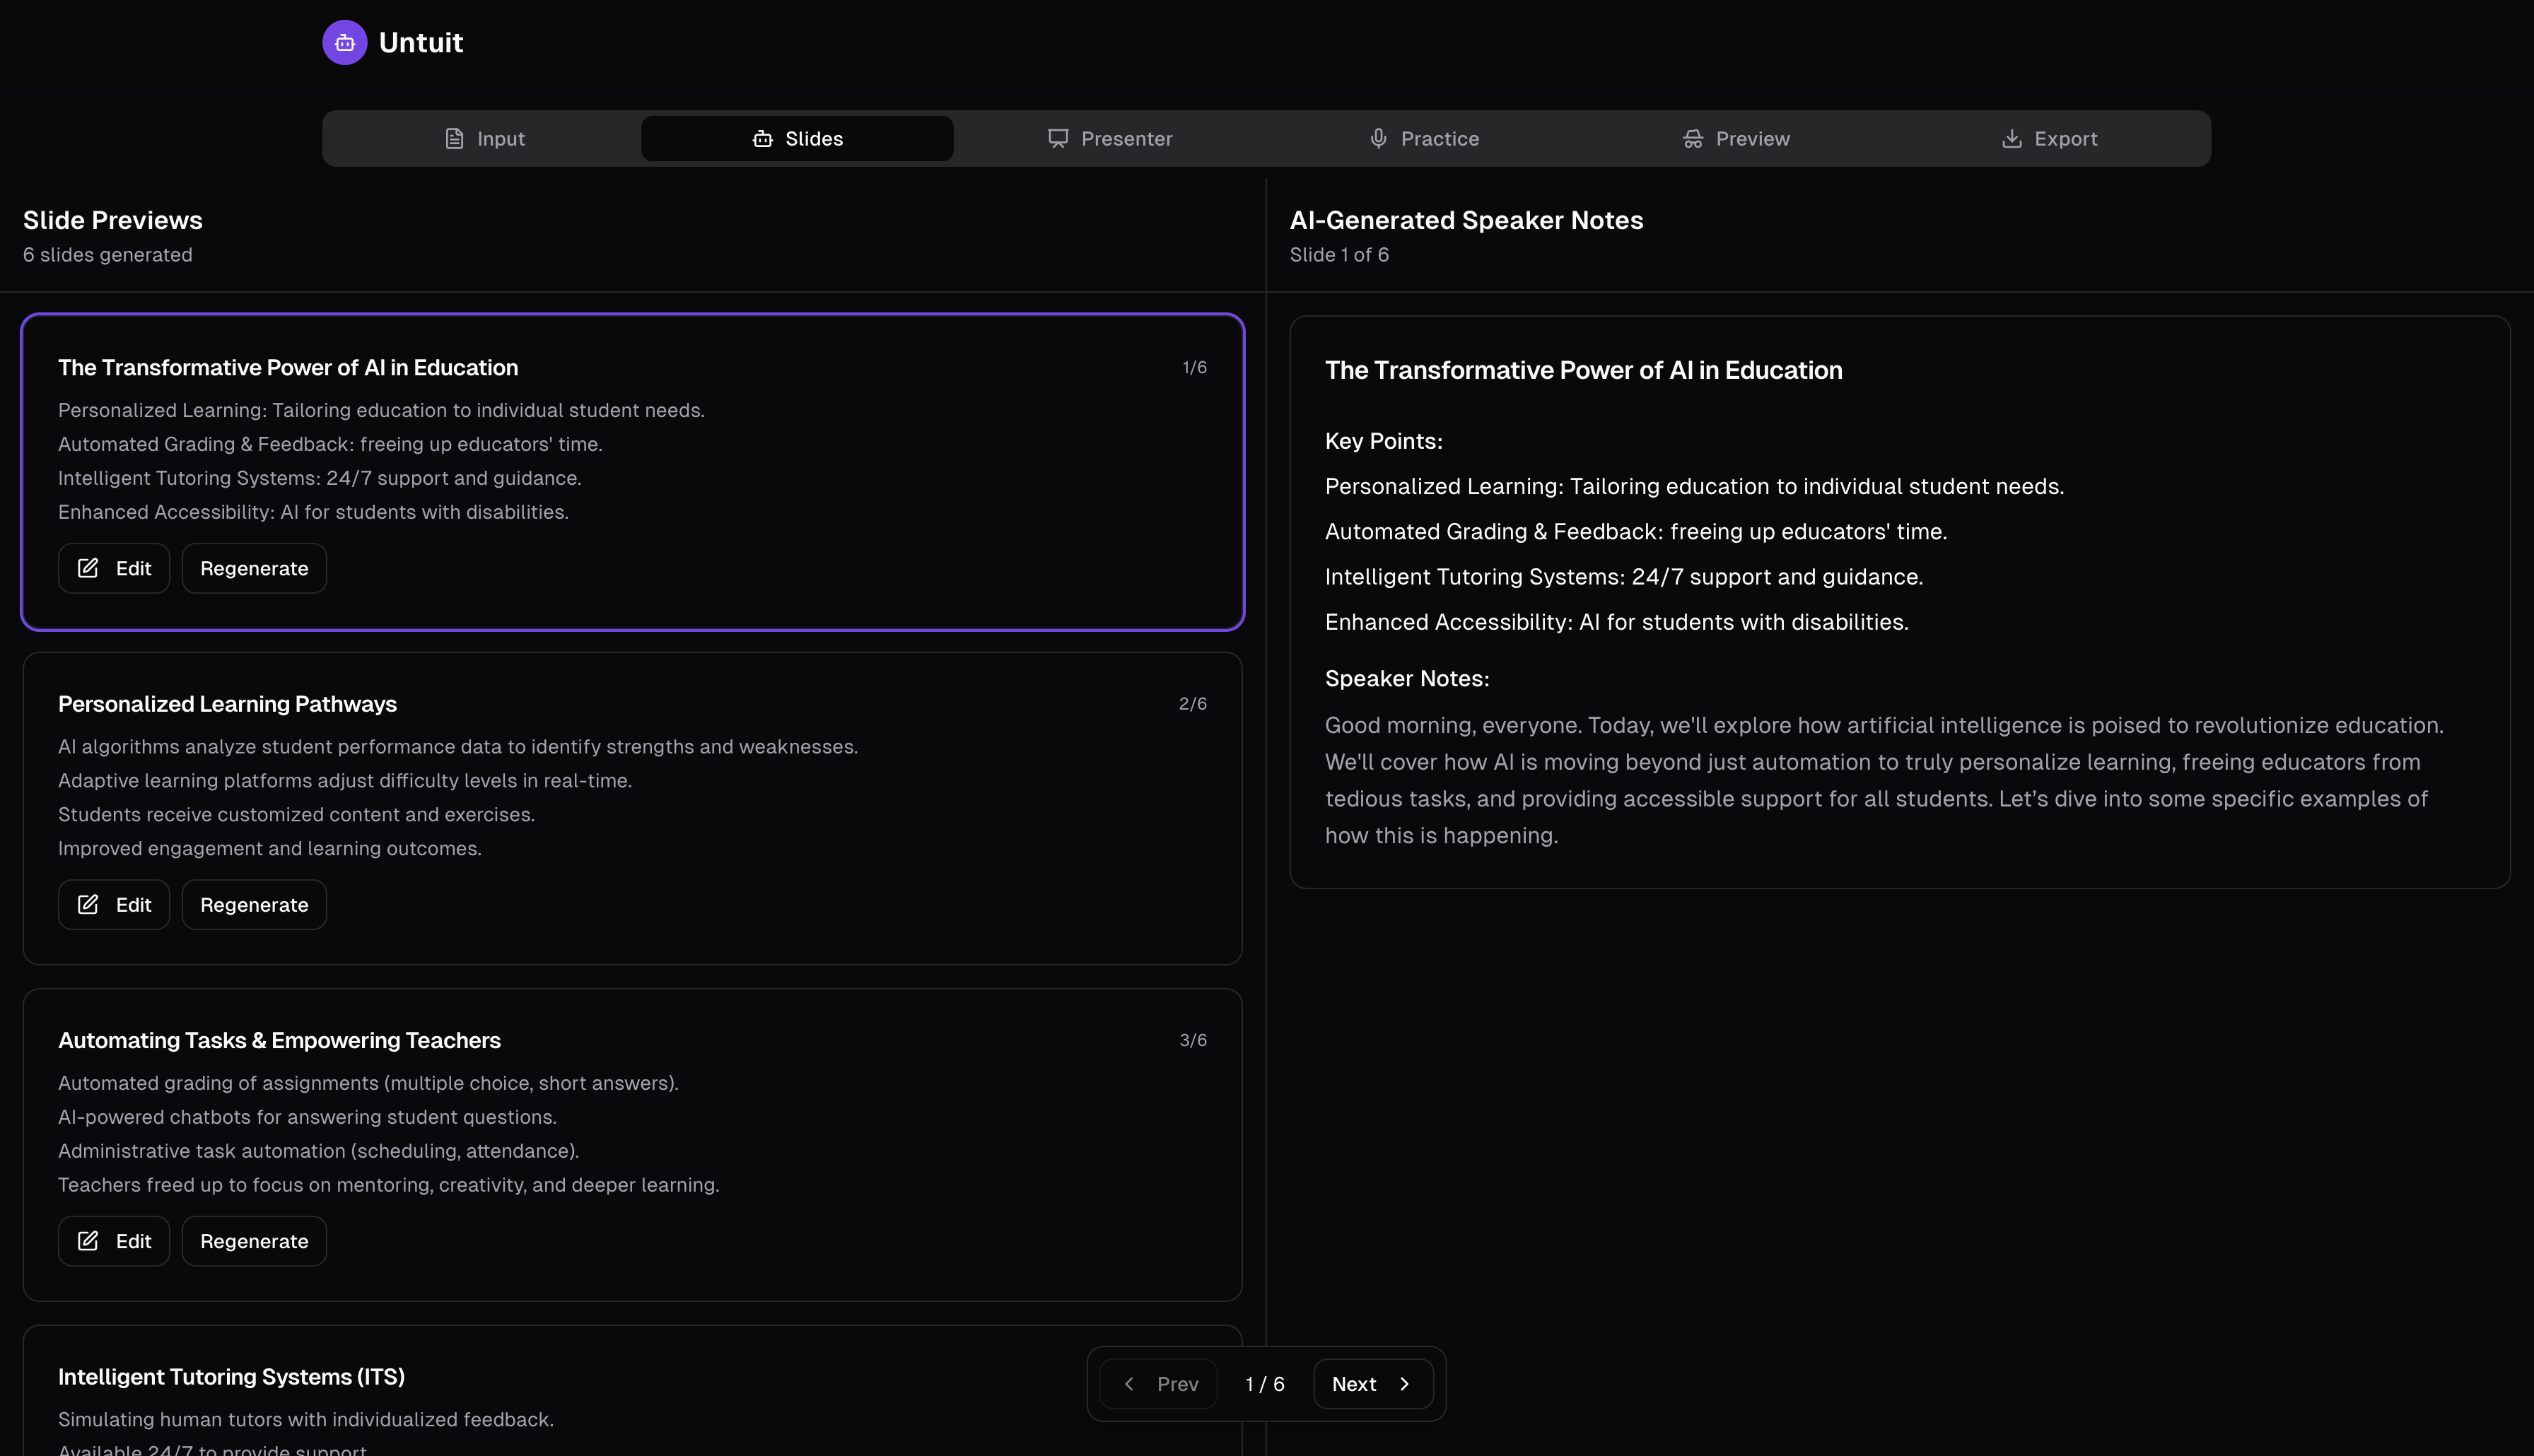Click the Untuit robot logo icon
The width and height of the screenshot is (2534, 1456).
(344, 43)
